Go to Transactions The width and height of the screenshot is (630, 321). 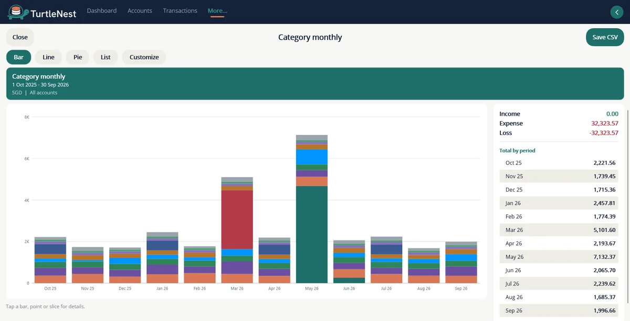180,10
